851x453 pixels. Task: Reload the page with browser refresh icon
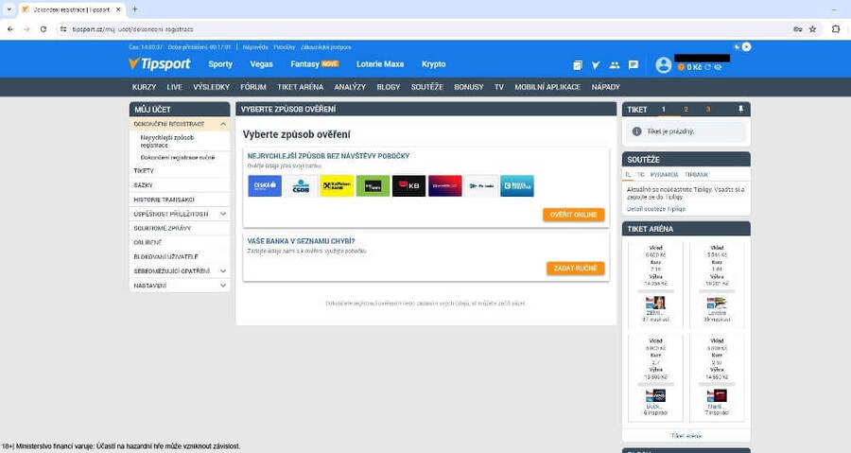pyautogui.click(x=43, y=29)
